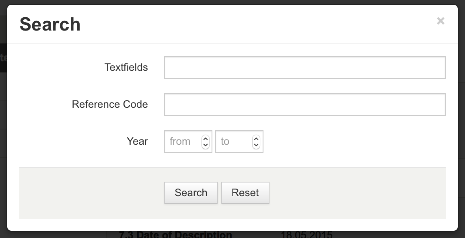Screen dimensions: 465x238
Task: Decrement the Year from value
Action: click(206, 145)
